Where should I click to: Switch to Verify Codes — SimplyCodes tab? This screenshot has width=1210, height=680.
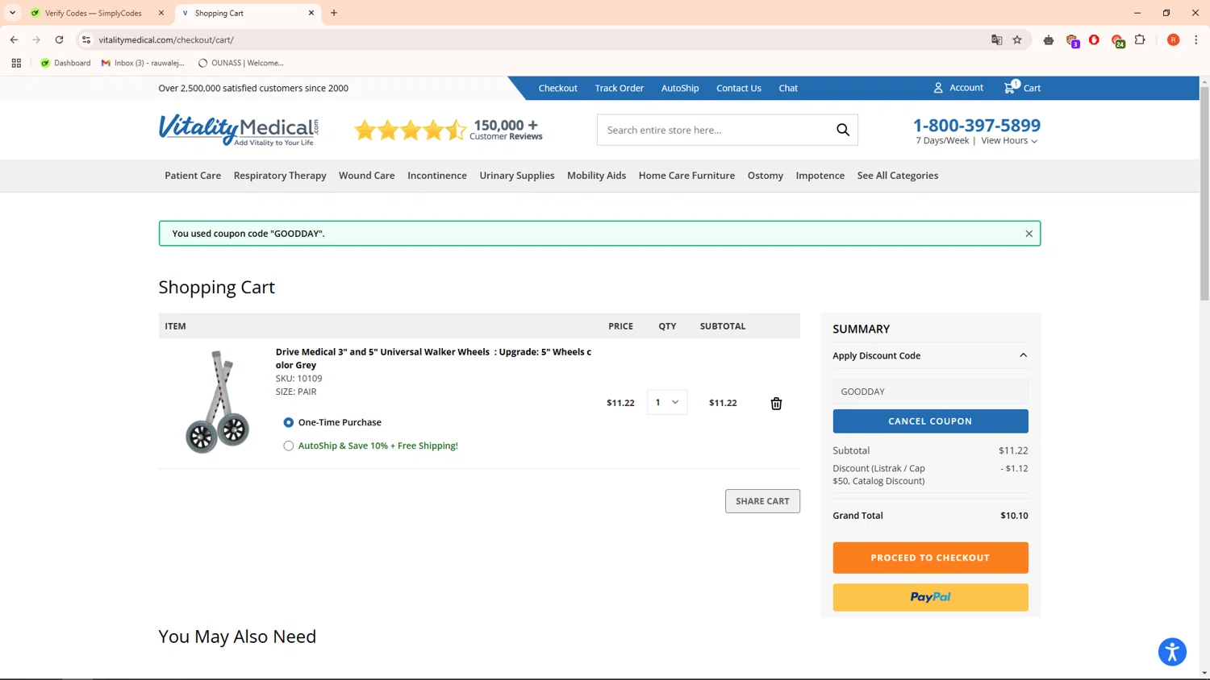[94, 13]
